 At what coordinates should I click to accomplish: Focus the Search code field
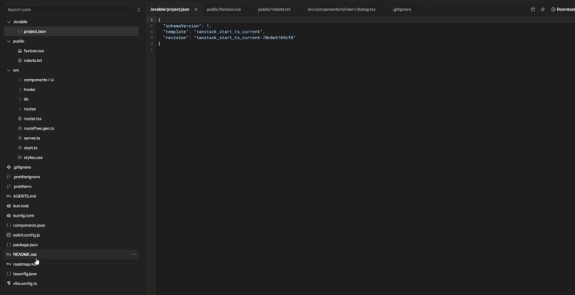70,9
